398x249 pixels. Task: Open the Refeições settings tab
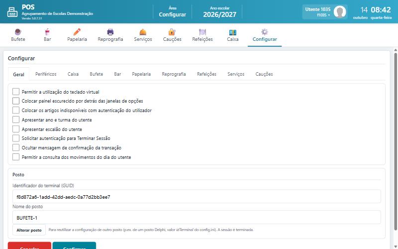206,74
